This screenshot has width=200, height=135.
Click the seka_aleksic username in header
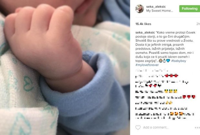[156, 6]
